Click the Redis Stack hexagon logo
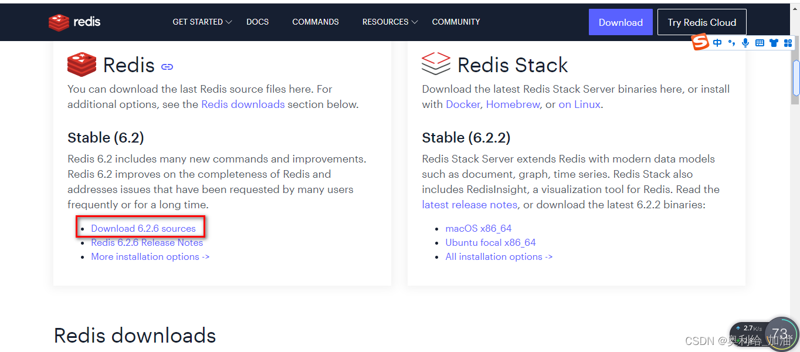This screenshot has height=352, width=800. [435, 64]
